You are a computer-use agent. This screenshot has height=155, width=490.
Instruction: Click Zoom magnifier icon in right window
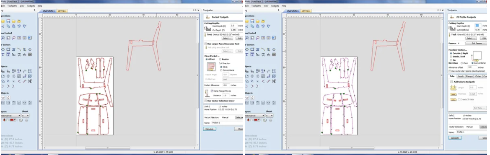pos(257,38)
